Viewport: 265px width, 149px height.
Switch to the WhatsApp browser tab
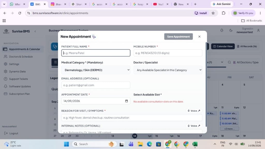[18, 4]
